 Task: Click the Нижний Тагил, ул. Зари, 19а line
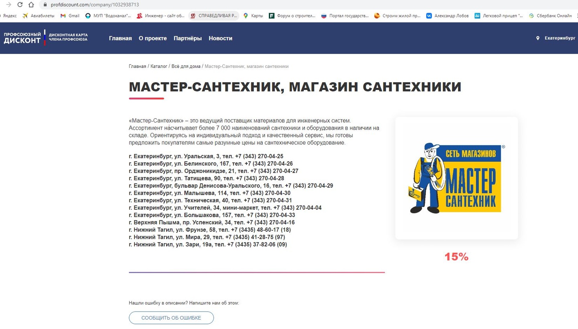click(x=208, y=245)
